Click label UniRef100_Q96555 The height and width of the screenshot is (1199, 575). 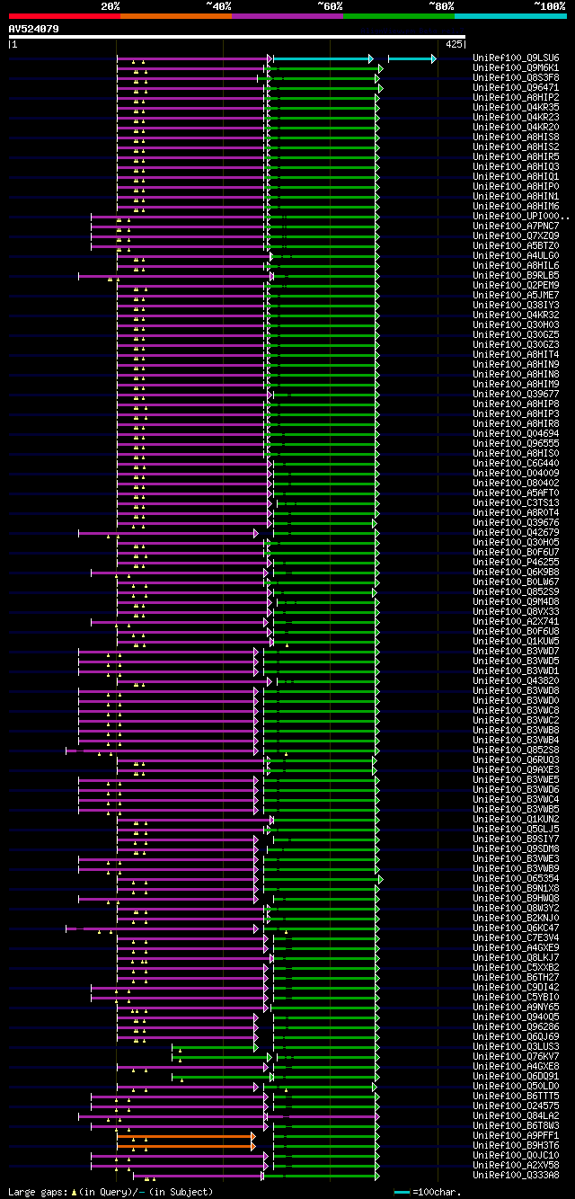516,444
